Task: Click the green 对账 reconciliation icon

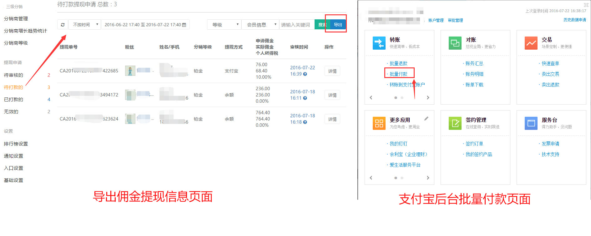Action: click(455, 43)
